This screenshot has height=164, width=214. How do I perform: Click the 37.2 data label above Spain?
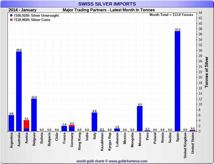[x=177, y=30]
